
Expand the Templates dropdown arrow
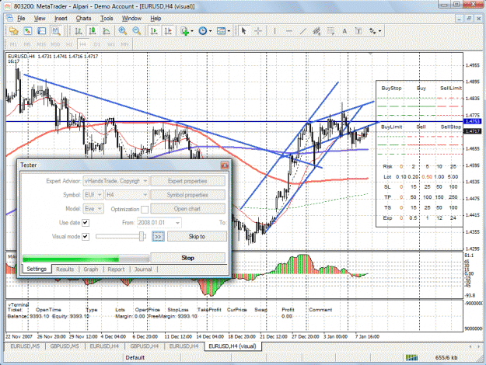229,31
